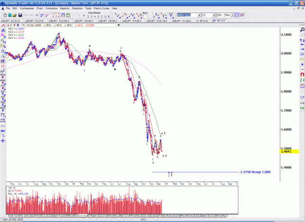
Task: Click the black plus sign in chart header
Action: pos(119,25)
